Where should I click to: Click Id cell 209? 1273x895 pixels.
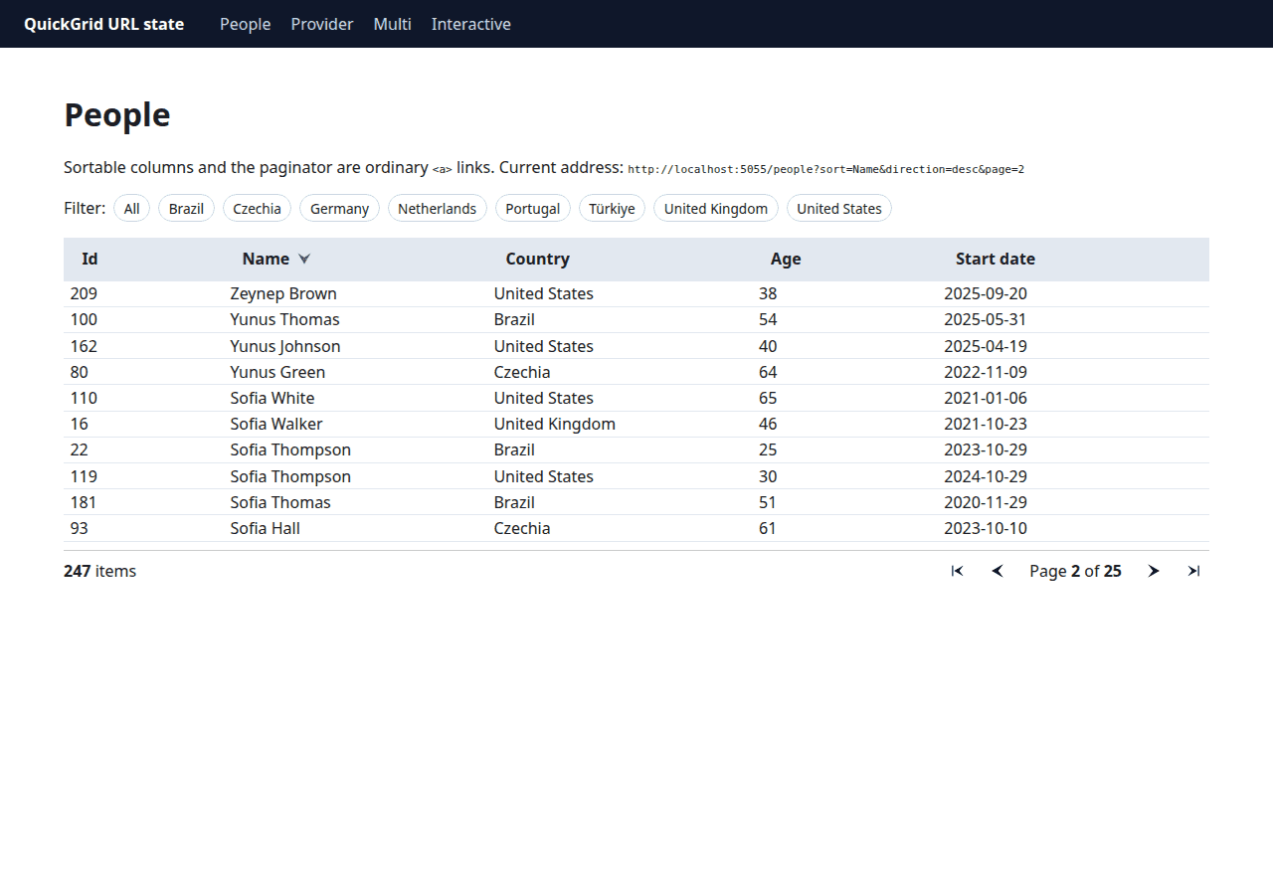(84, 293)
